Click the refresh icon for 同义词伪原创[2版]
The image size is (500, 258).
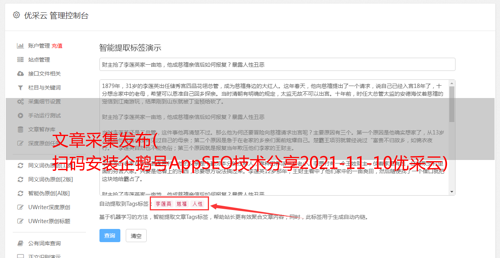21,179
